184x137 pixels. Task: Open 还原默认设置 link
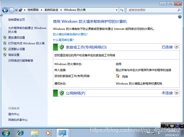click(17, 49)
